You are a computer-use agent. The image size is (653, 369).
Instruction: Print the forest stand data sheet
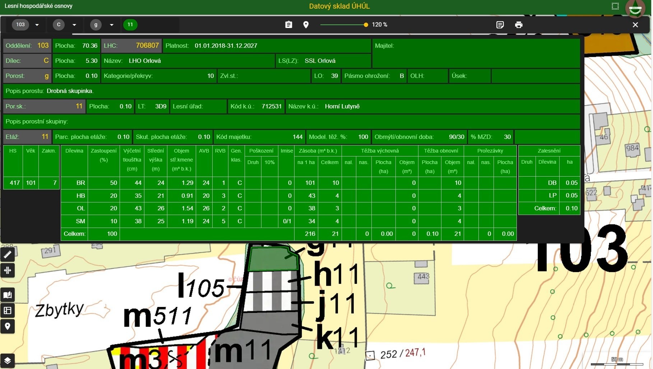point(518,25)
